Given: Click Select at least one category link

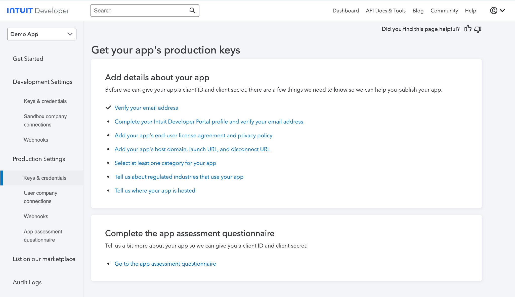Looking at the screenshot, I should pyautogui.click(x=165, y=163).
